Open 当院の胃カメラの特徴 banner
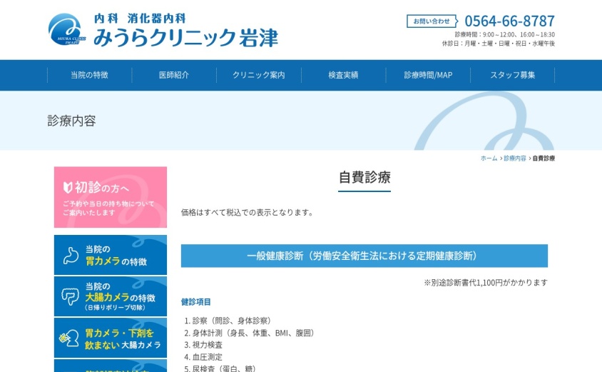The height and width of the screenshot is (372, 602). [111, 255]
